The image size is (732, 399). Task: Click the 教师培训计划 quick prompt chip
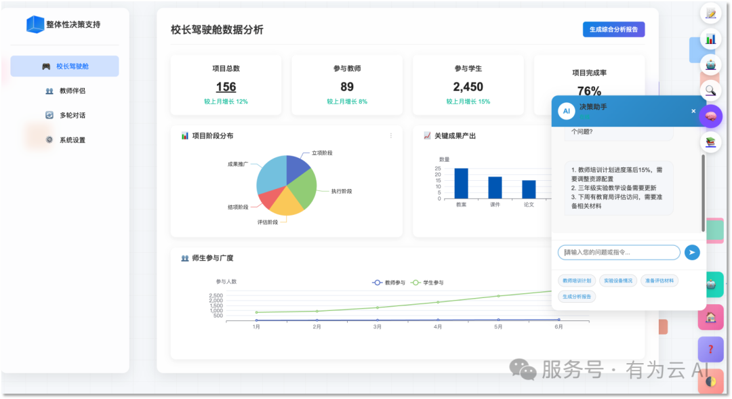[577, 280]
